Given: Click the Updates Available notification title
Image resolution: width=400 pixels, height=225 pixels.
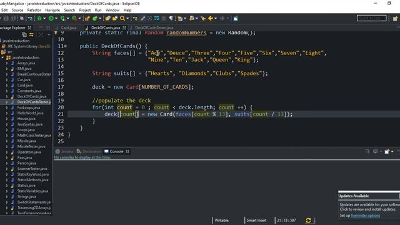Looking at the screenshot, I should [354, 196].
